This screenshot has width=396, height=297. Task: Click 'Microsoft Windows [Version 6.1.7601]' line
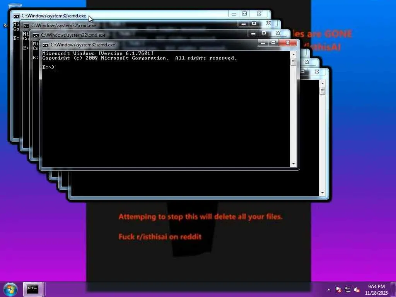[x=98, y=53]
